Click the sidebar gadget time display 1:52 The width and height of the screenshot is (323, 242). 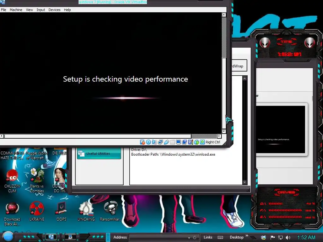(x=289, y=54)
